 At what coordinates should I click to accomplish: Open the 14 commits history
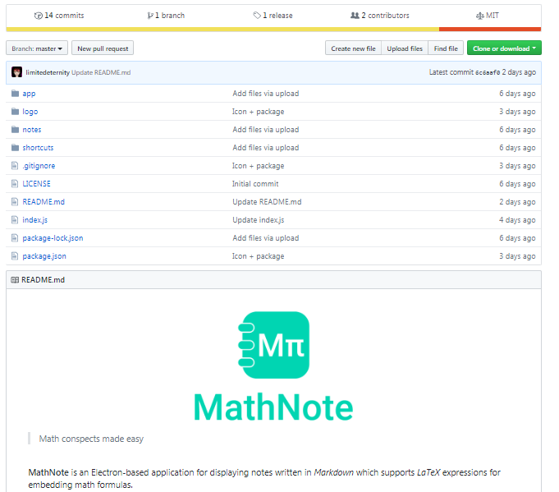point(59,16)
